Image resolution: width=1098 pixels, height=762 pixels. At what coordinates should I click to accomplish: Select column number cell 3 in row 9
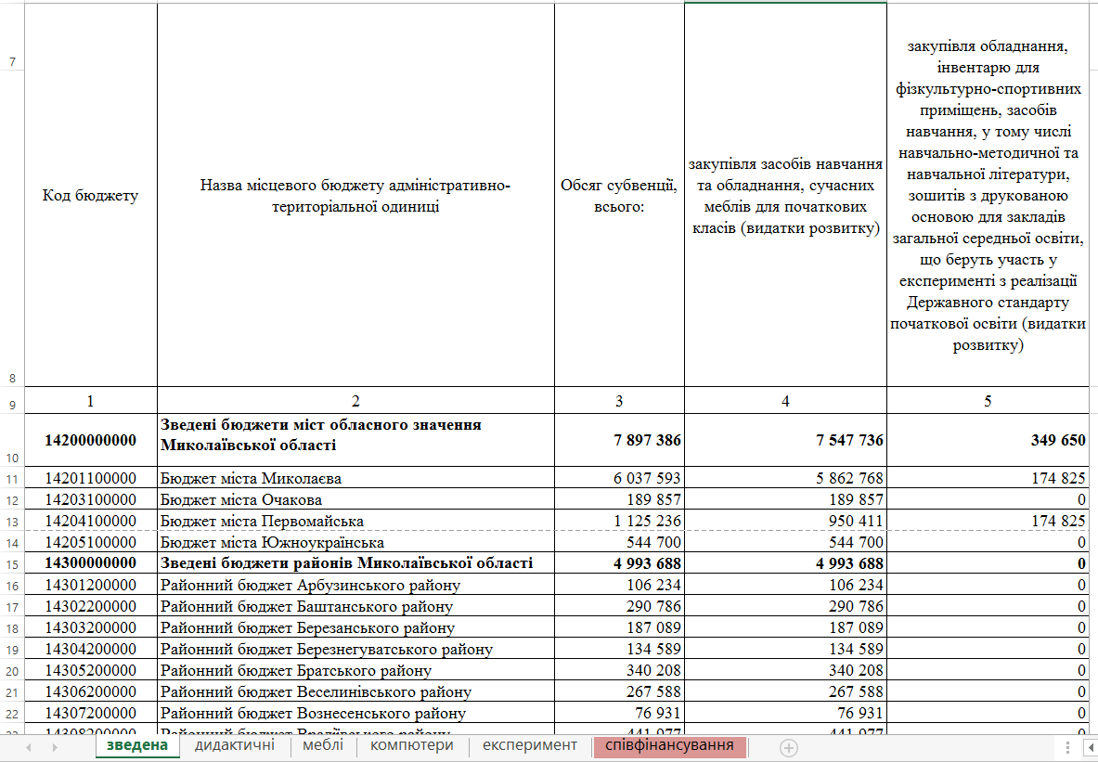tap(619, 401)
